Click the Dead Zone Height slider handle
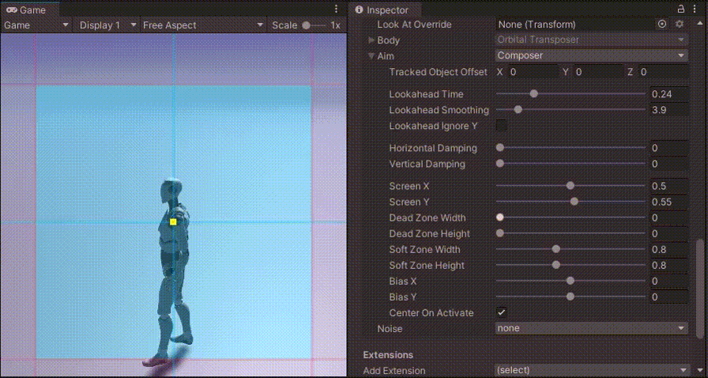The image size is (708, 378). coord(500,233)
